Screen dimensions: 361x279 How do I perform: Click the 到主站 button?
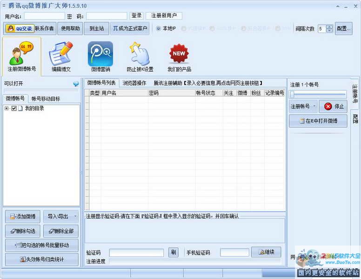pyautogui.click(x=96, y=28)
